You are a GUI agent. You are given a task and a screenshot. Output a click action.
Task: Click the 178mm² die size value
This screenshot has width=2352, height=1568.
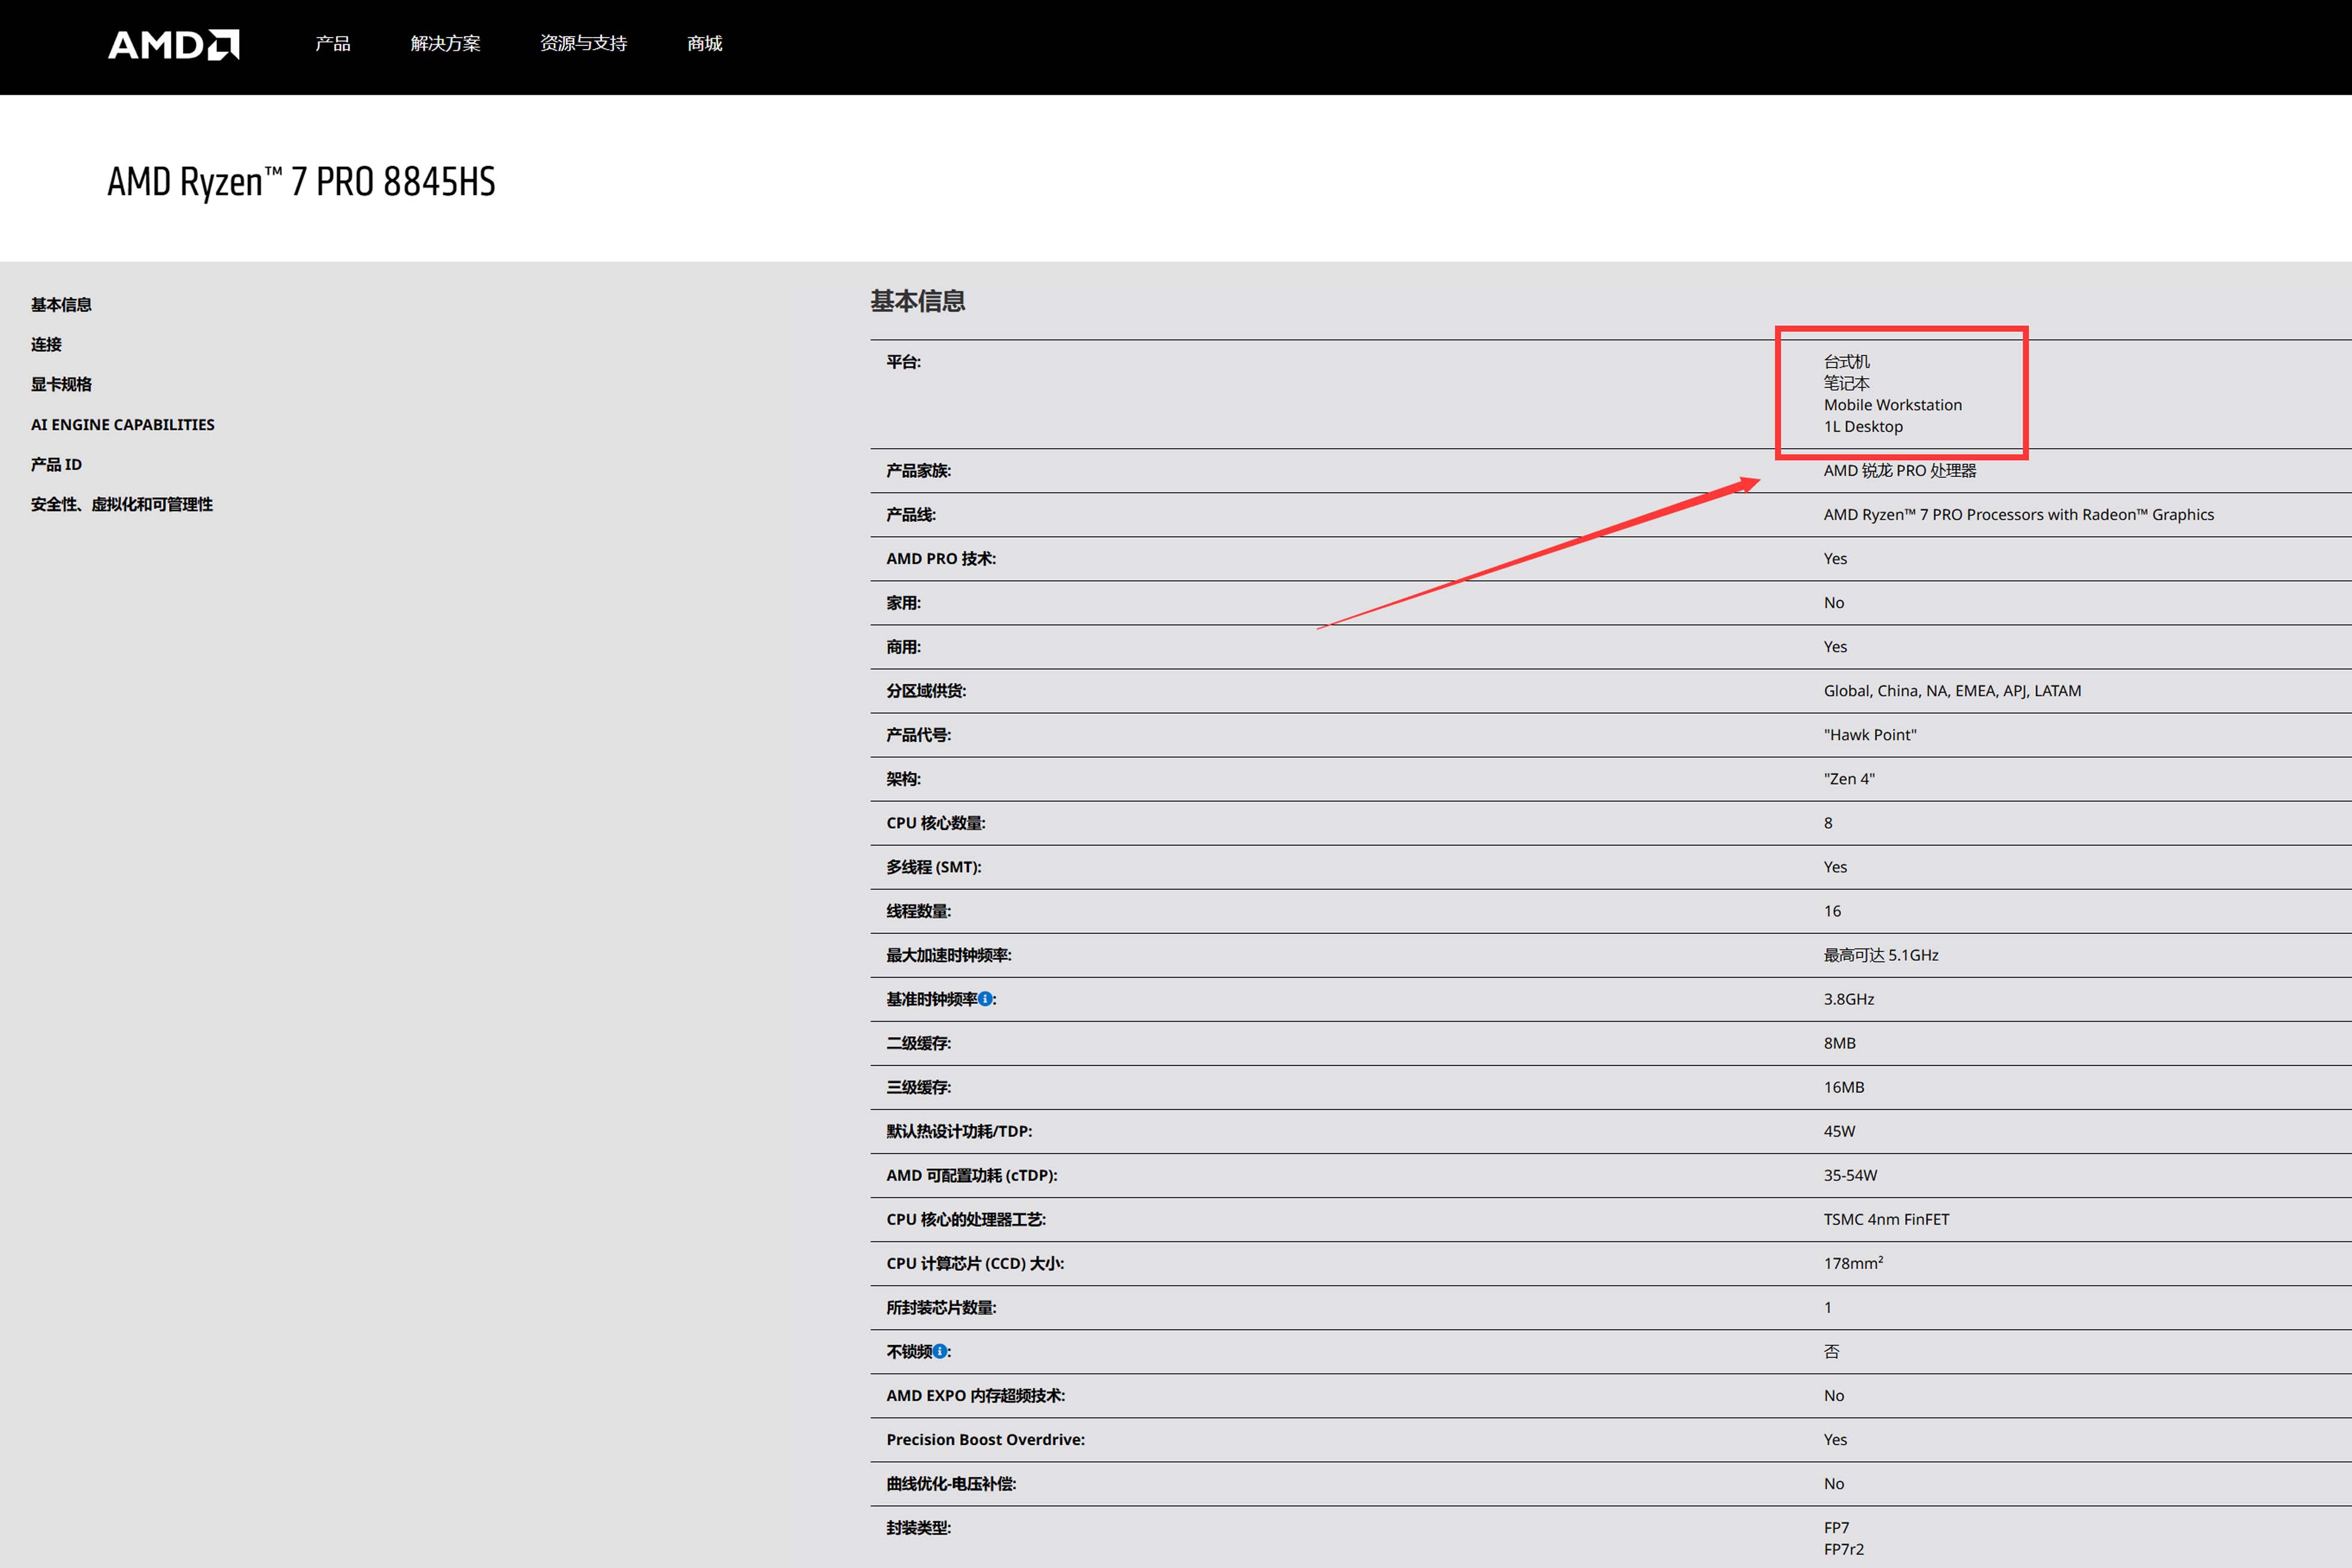(x=1853, y=1262)
